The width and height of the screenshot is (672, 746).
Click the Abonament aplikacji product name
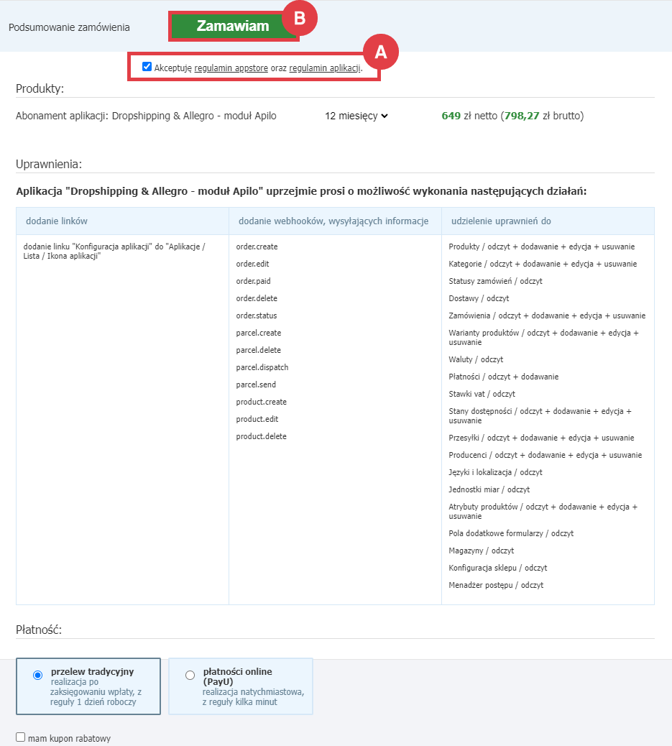(x=146, y=116)
